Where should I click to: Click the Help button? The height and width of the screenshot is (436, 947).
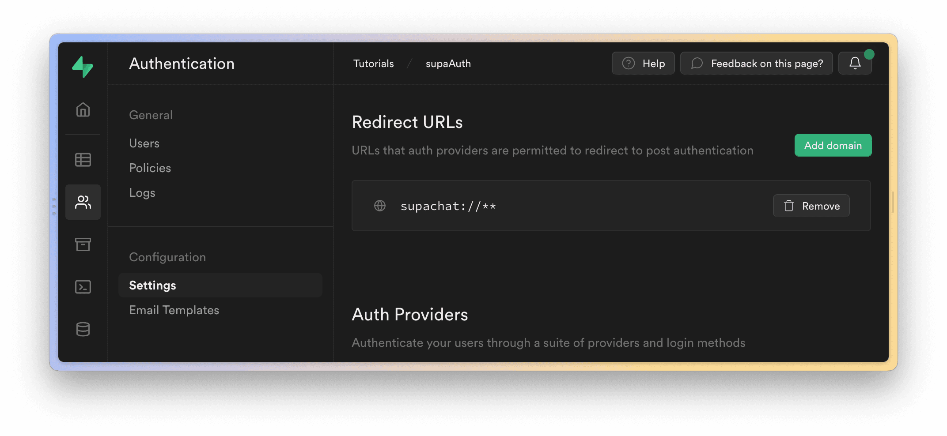643,64
